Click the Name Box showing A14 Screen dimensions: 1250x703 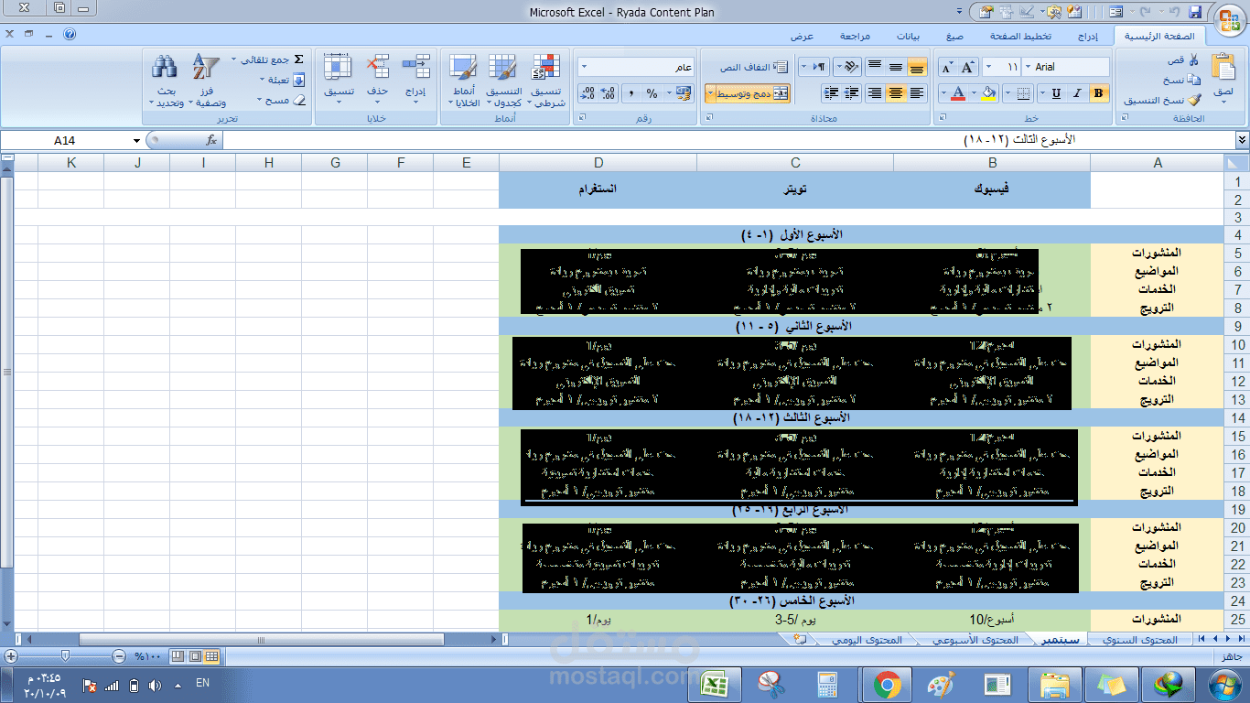[x=64, y=140]
